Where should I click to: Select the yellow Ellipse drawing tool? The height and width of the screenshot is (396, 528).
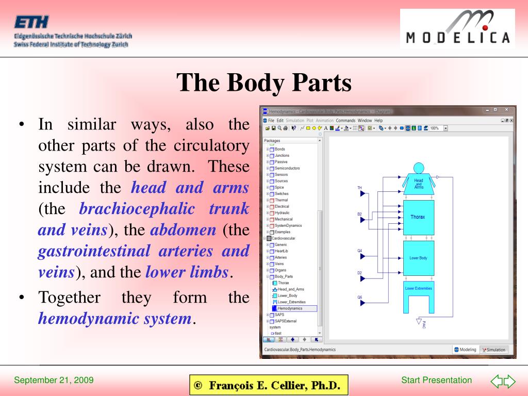314,128
